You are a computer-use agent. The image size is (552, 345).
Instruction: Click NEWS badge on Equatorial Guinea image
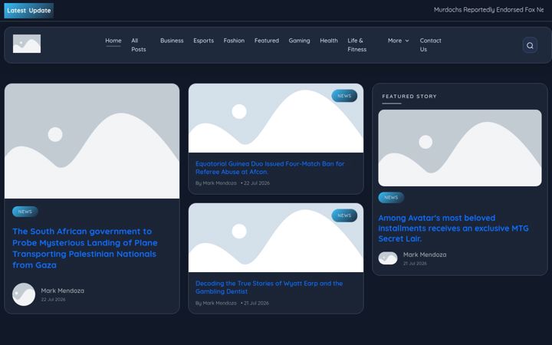344,96
